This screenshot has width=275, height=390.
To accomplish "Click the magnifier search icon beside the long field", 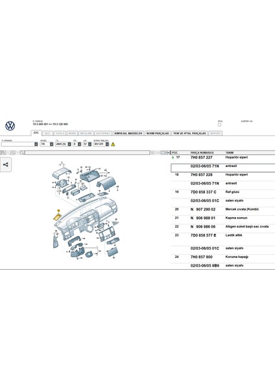I will coord(22,153).
